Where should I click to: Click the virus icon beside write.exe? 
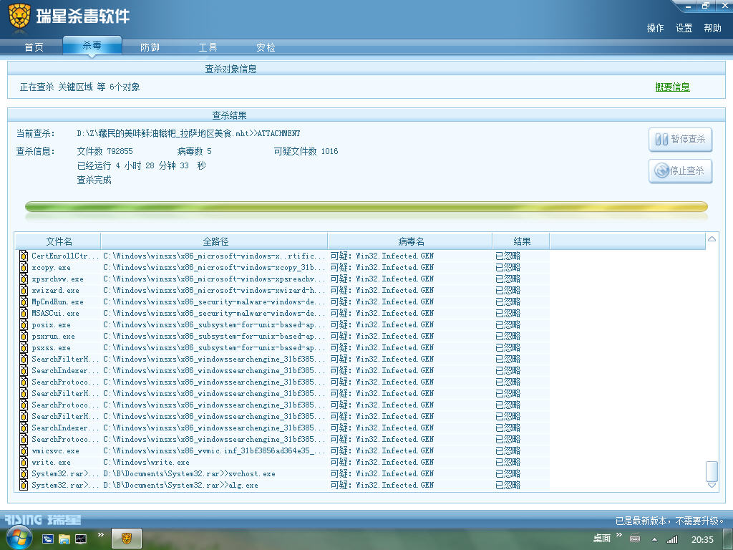coord(24,462)
